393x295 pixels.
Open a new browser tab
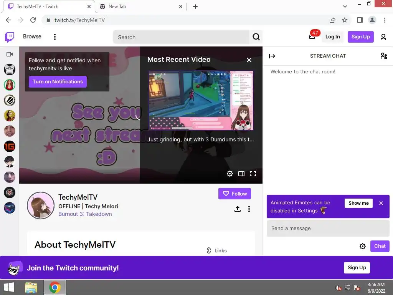pyautogui.click(x=195, y=7)
